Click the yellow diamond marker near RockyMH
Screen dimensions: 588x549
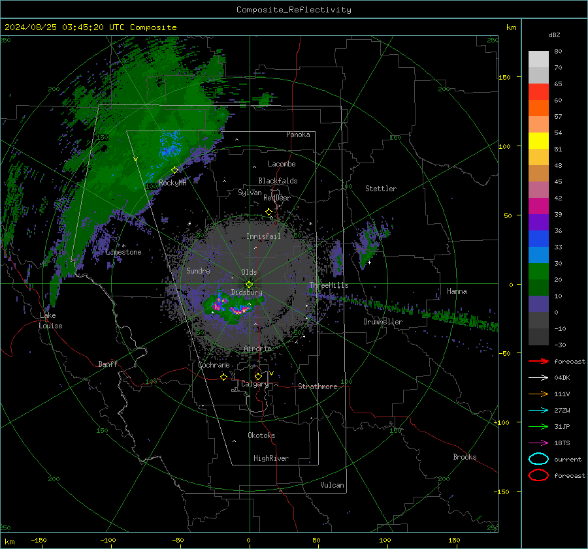174,170
